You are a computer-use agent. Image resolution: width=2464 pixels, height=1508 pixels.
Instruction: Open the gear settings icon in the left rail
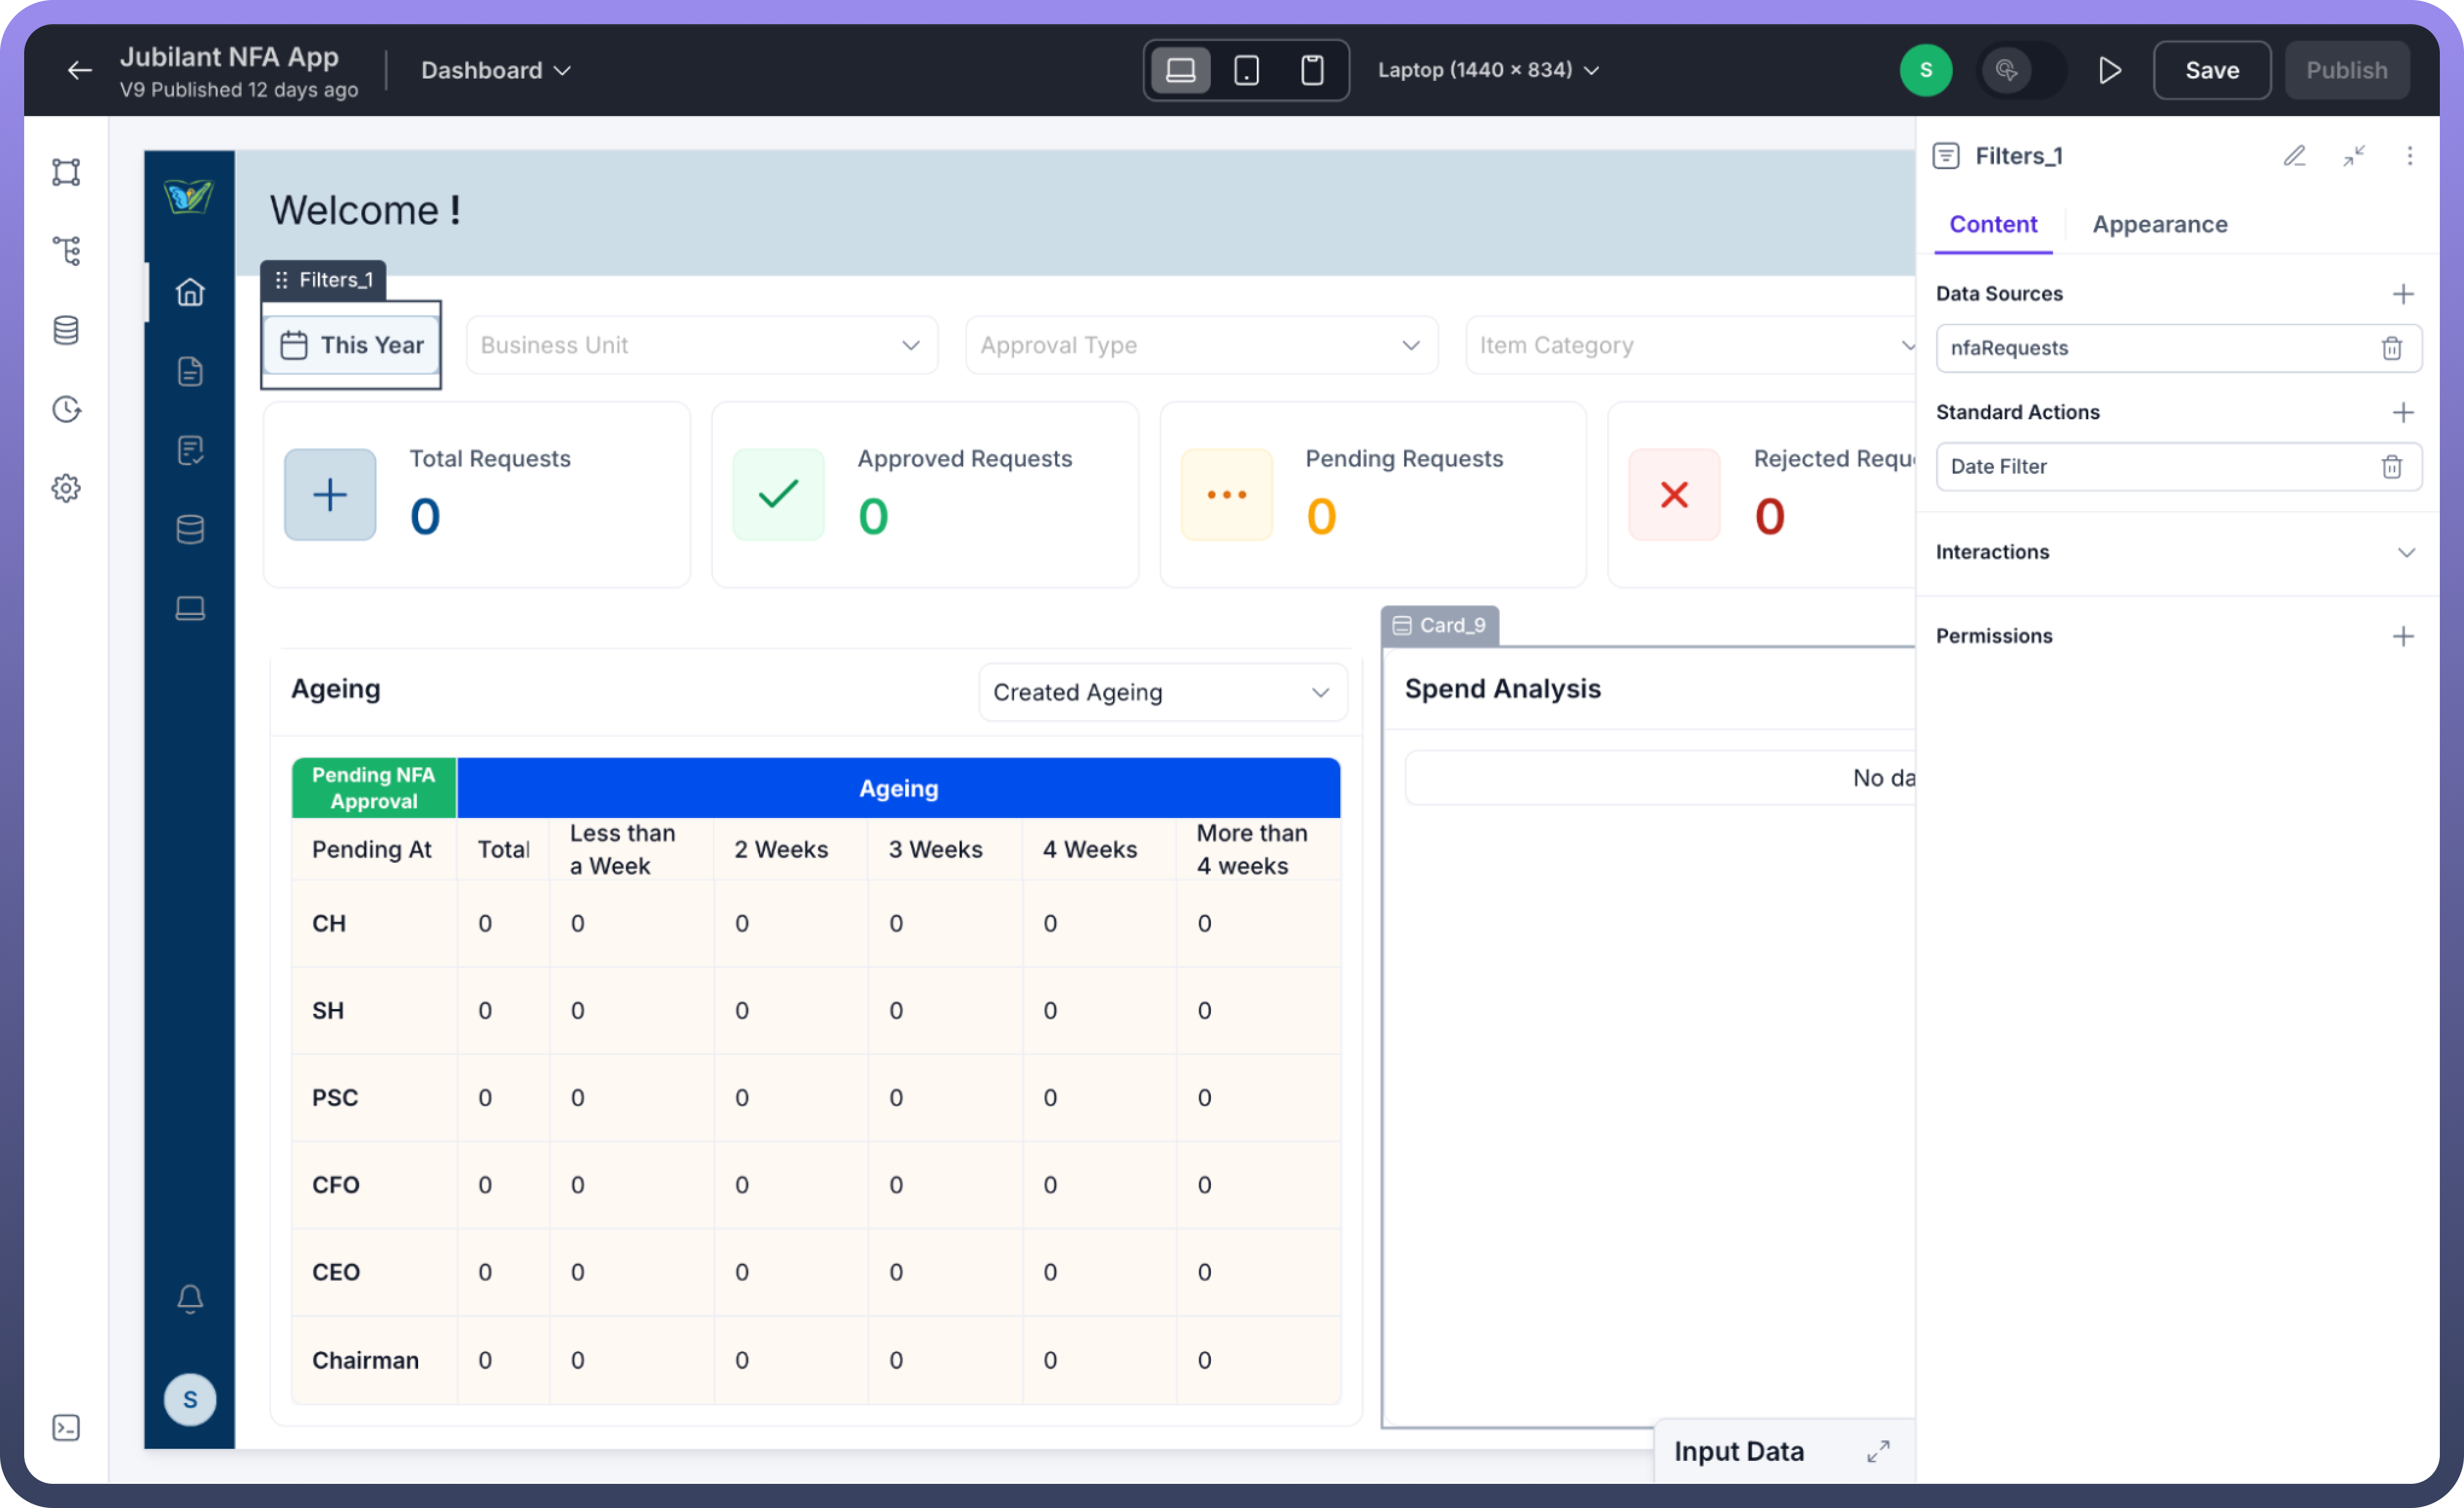tap(66, 489)
